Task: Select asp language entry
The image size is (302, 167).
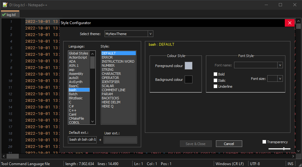Action: pyautogui.click(x=79, y=70)
